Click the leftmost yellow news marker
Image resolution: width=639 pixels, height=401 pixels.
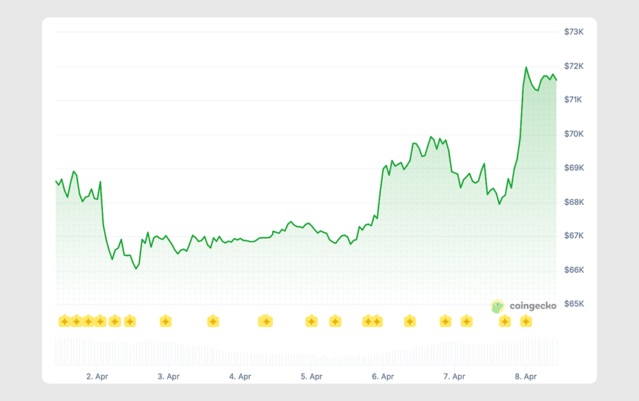coord(64,321)
